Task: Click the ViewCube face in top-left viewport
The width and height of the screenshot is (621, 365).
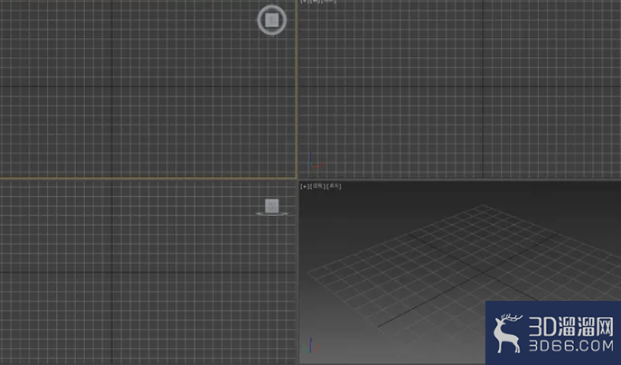Action: (272, 20)
